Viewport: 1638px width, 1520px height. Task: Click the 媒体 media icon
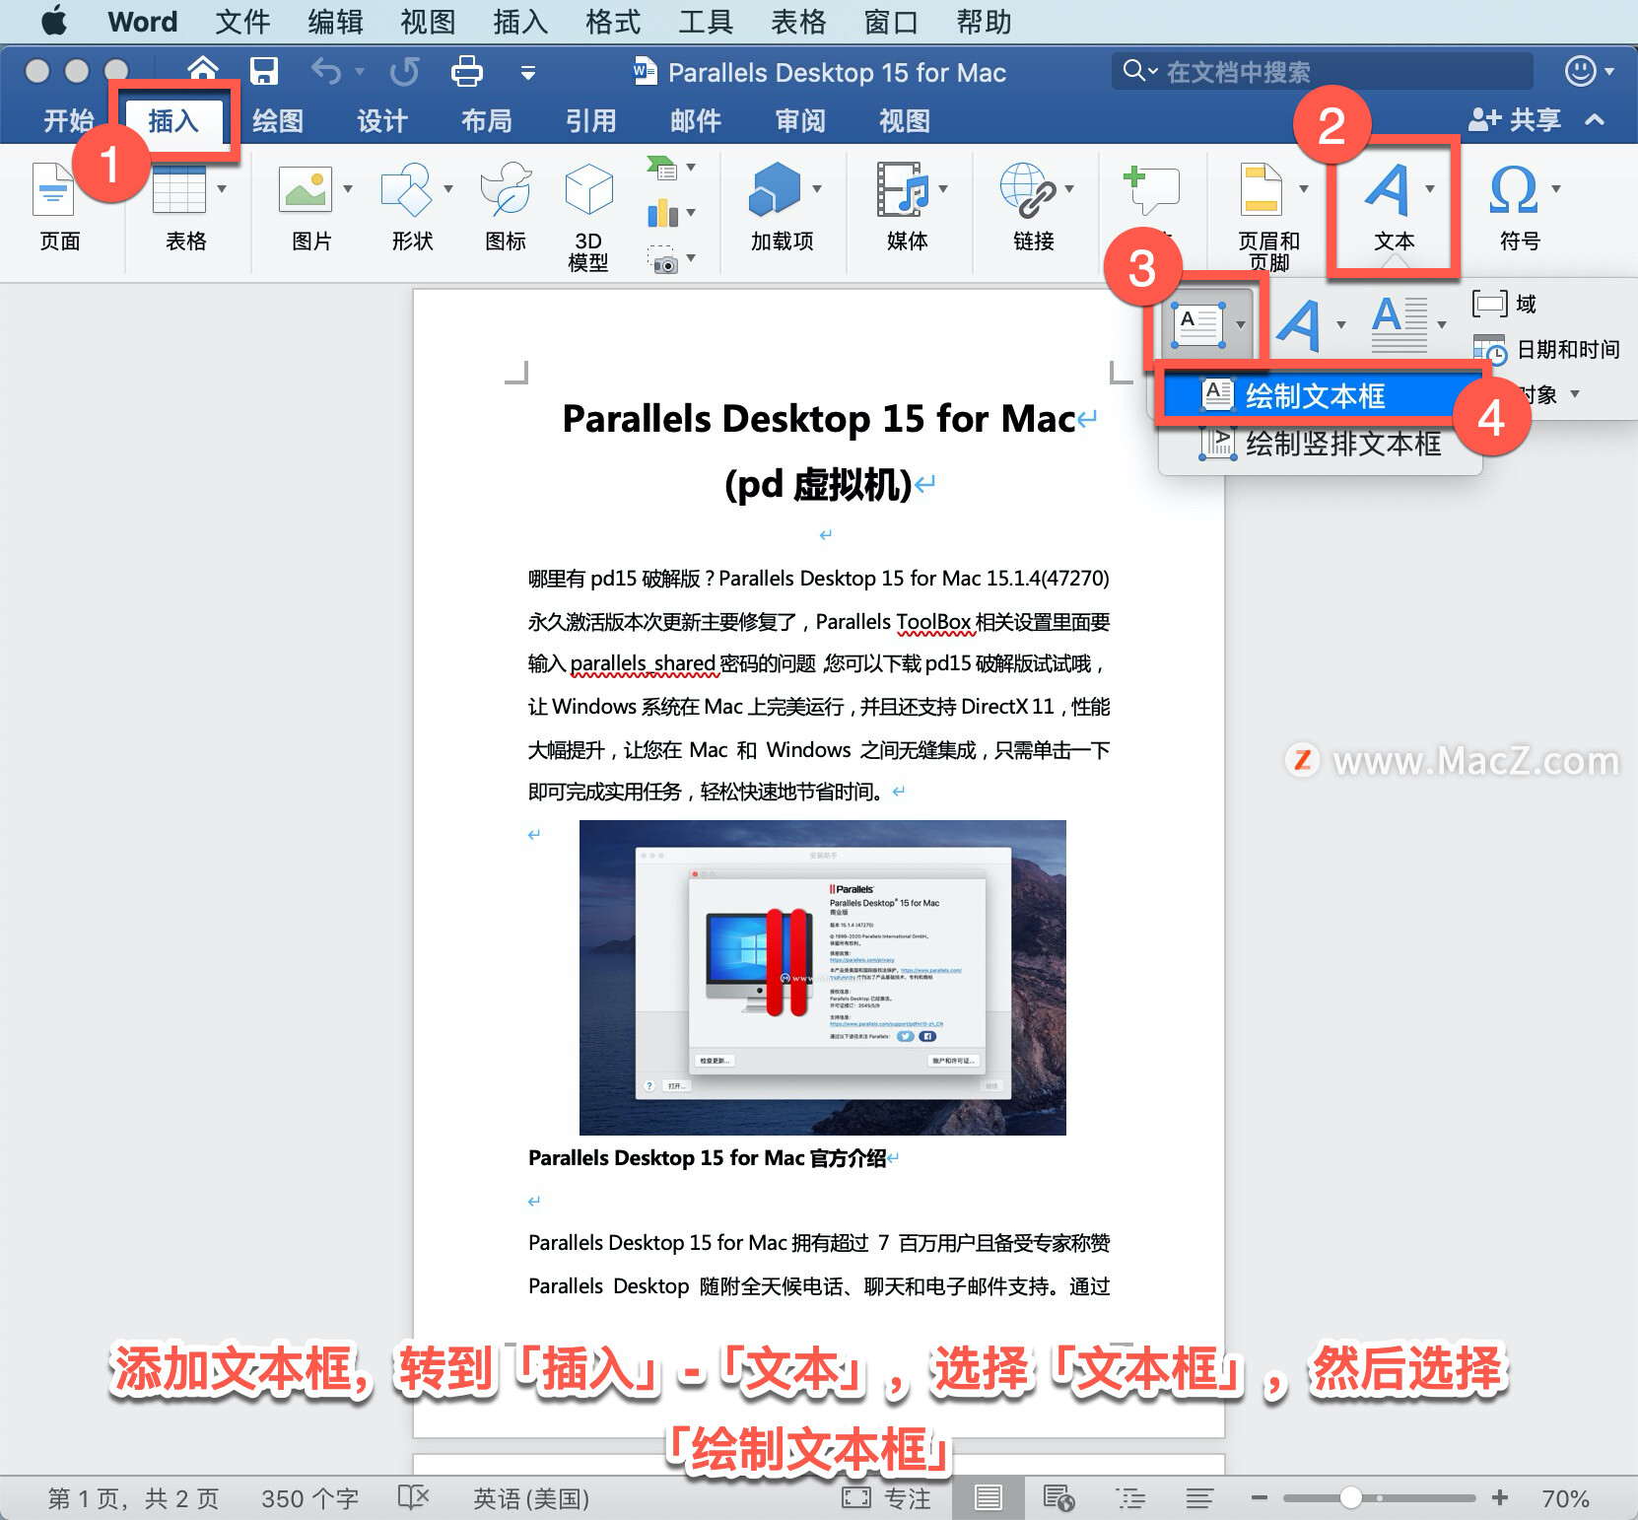(903, 189)
